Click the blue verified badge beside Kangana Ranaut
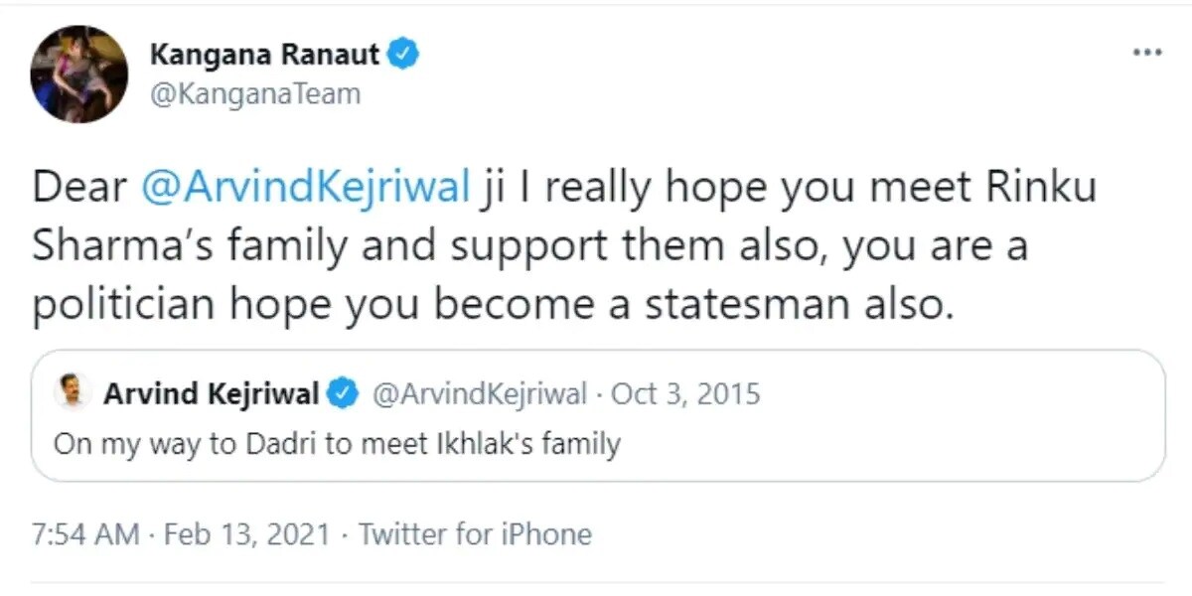1192x596 pixels. tap(404, 56)
